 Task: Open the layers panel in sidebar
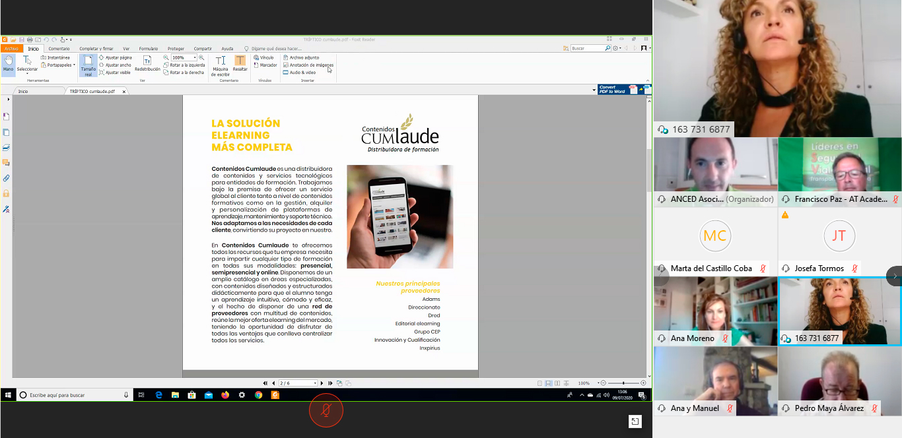[x=6, y=147]
